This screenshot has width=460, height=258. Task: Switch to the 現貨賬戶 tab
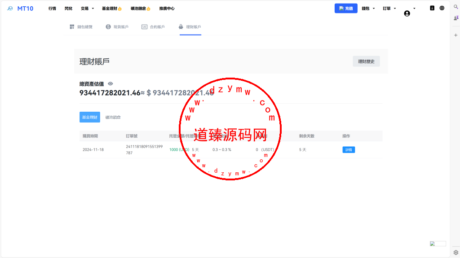pyautogui.click(x=117, y=26)
